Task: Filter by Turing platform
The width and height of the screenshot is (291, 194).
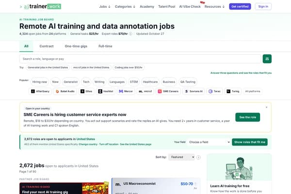Action: pyautogui.click(x=233, y=91)
